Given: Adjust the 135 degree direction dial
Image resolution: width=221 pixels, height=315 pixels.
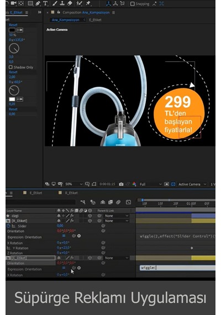Looking at the screenshot, I should click(x=14, y=48).
